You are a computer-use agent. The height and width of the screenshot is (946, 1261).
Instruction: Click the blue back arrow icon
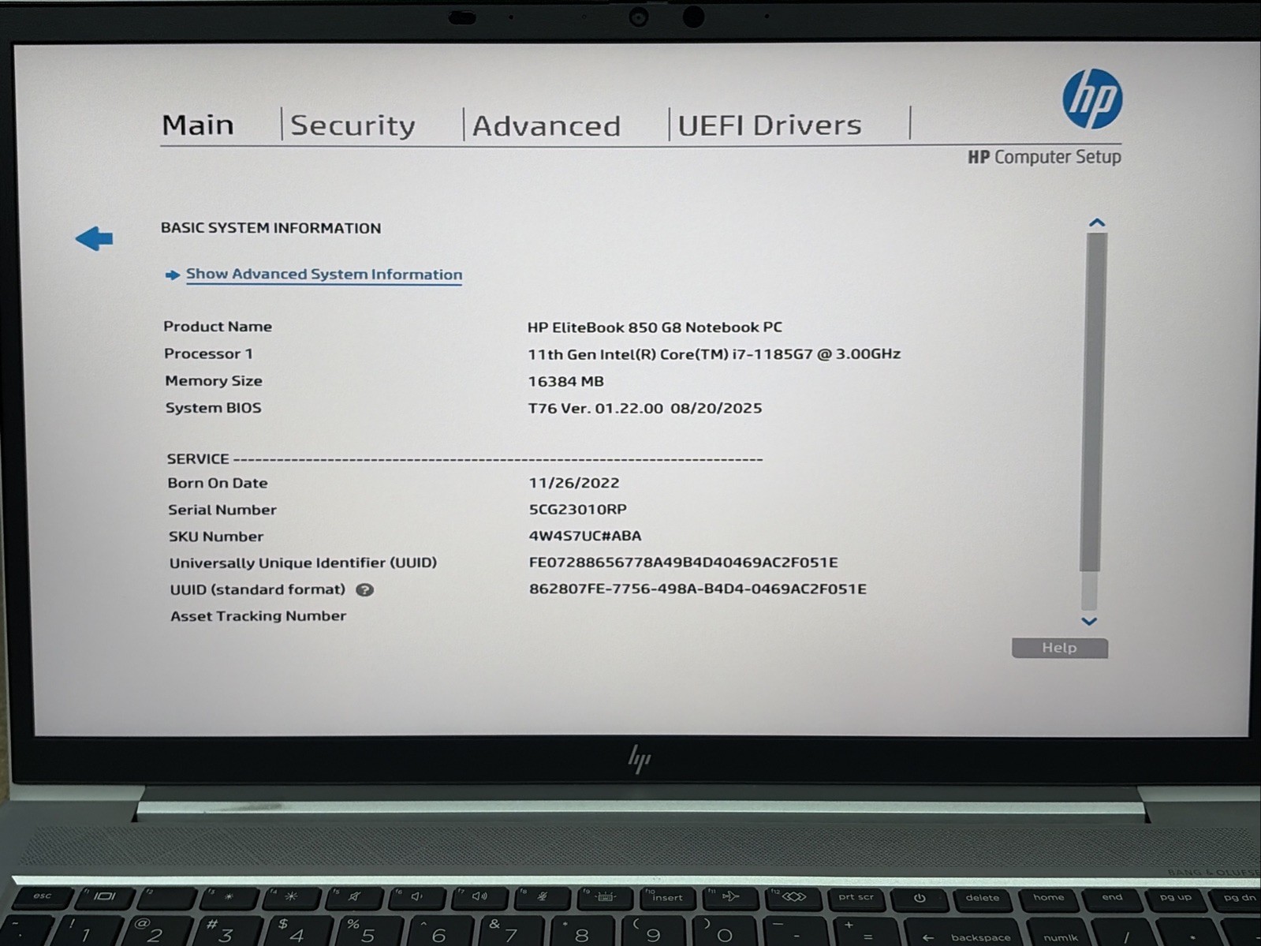click(x=94, y=238)
